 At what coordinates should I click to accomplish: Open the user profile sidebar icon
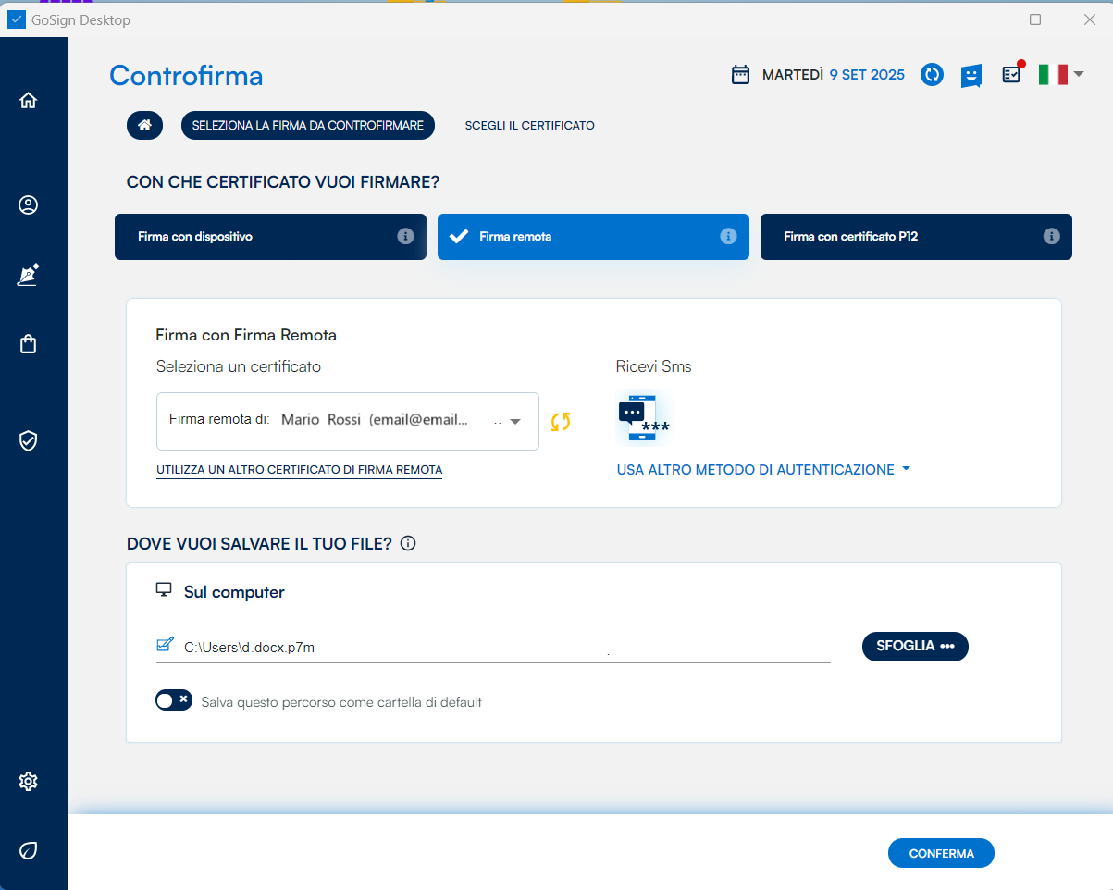tap(28, 205)
